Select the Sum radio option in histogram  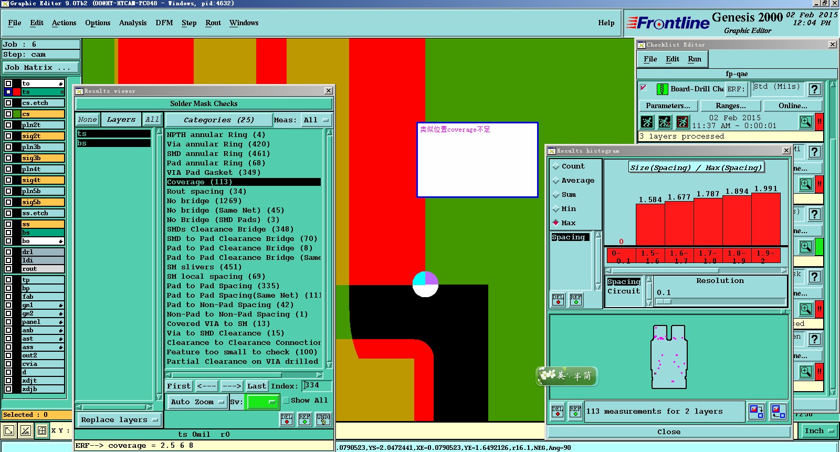(x=556, y=195)
